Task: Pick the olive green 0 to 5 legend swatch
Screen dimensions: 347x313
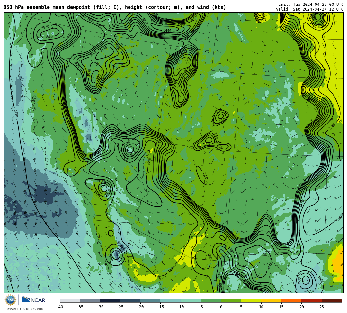Action: tap(231, 300)
